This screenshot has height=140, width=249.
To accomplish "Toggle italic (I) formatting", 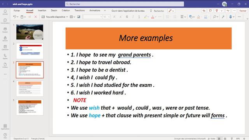I will point(133,17).
